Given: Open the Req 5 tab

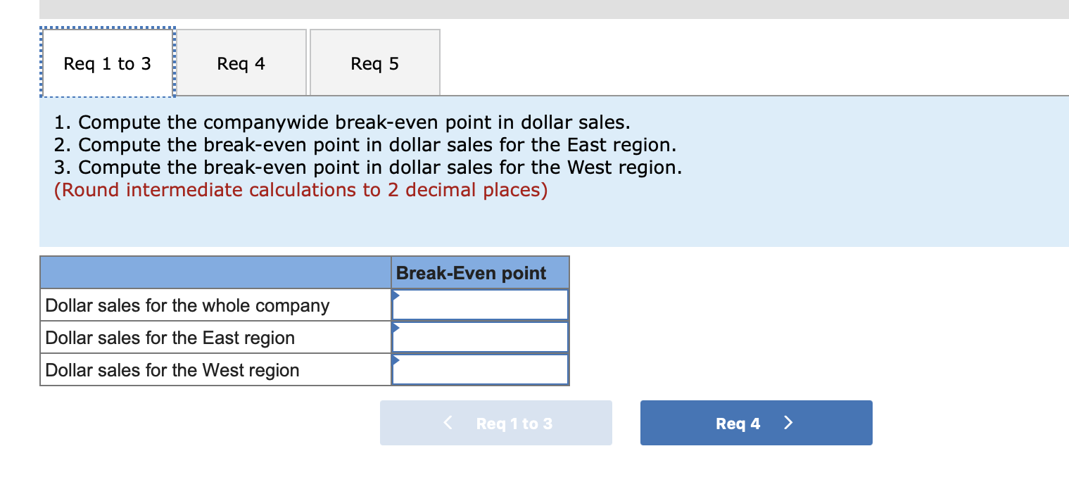Looking at the screenshot, I should [x=374, y=62].
